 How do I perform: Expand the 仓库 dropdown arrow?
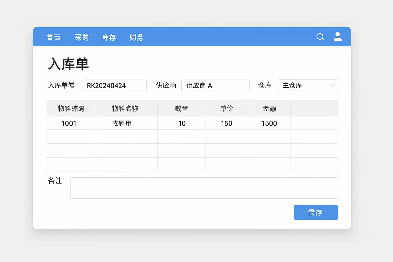(332, 85)
